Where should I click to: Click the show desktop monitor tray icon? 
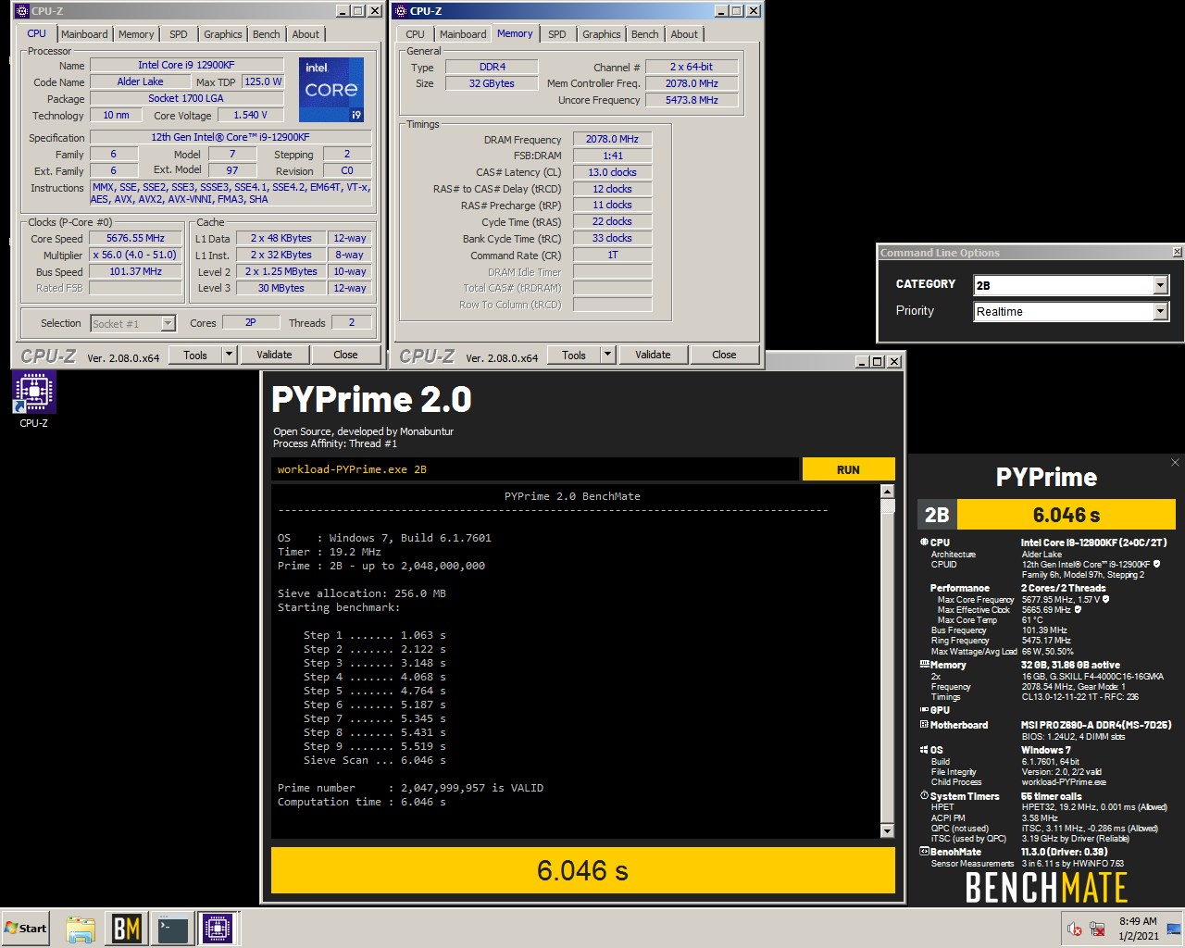[x=1174, y=929]
